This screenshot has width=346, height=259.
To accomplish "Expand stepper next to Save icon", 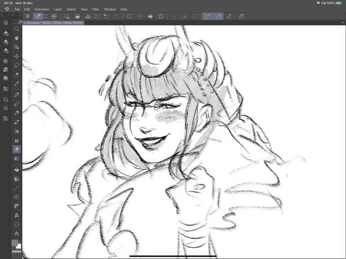I will click(96, 16).
